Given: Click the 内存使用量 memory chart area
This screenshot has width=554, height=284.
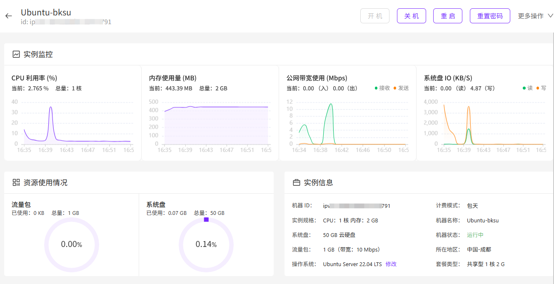Looking at the screenshot, I should [x=216, y=125].
